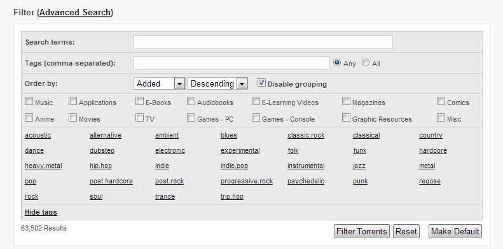Select the Any radio button

coord(337,62)
